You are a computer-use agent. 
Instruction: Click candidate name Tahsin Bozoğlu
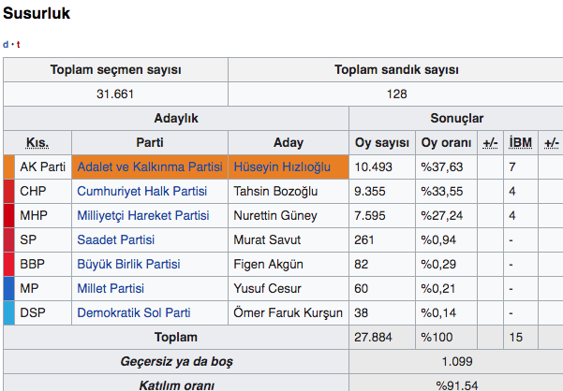tap(275, 192)
